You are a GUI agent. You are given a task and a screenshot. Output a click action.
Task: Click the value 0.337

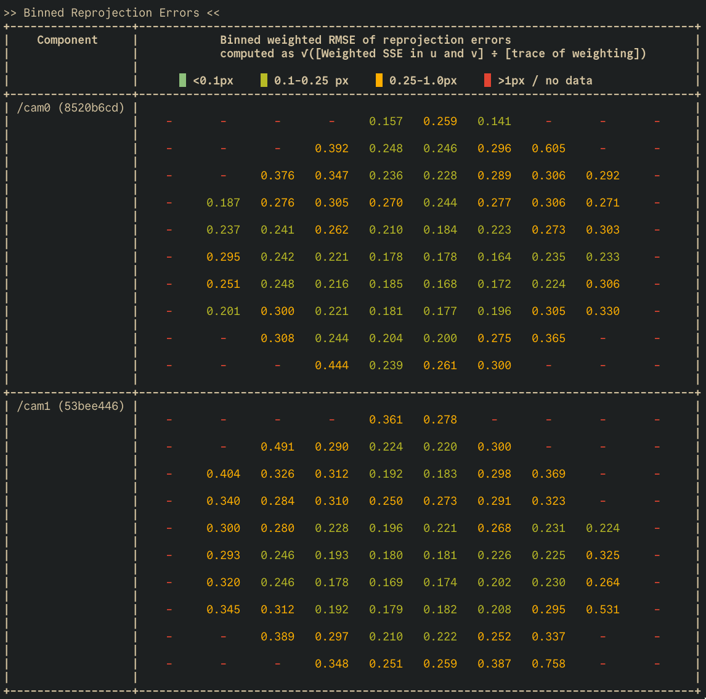[548, 637]
